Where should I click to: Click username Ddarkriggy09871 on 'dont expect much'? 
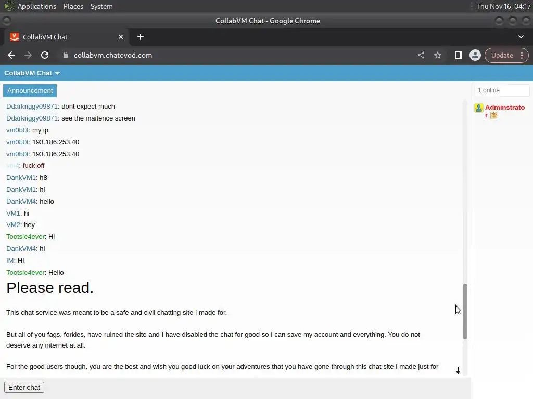pos(32,107)
